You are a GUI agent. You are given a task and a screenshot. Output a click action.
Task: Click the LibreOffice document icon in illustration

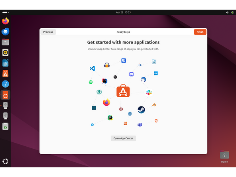[153, 62]
